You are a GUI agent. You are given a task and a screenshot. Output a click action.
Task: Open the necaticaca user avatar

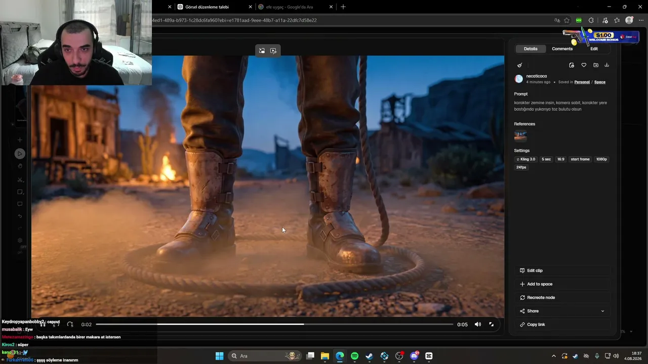click(519, 79)
